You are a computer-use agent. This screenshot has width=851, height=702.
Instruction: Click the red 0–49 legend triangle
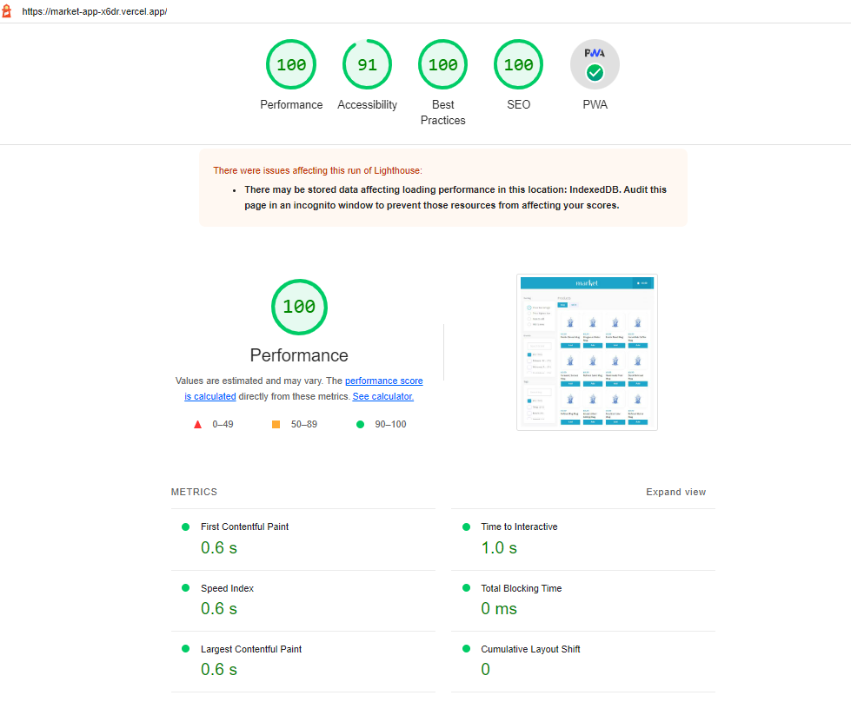(x=197, y=424)
